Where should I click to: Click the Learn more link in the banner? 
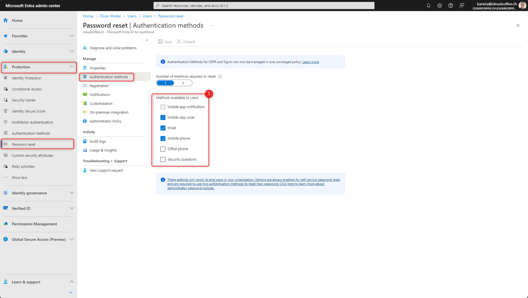(310, 62)
